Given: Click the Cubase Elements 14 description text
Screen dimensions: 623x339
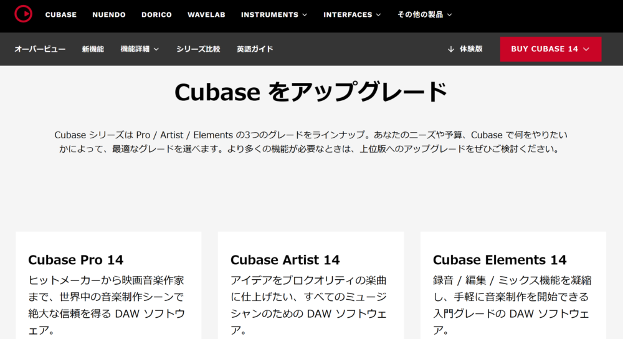Looking at the screenshot, I should tap(513, 305).
